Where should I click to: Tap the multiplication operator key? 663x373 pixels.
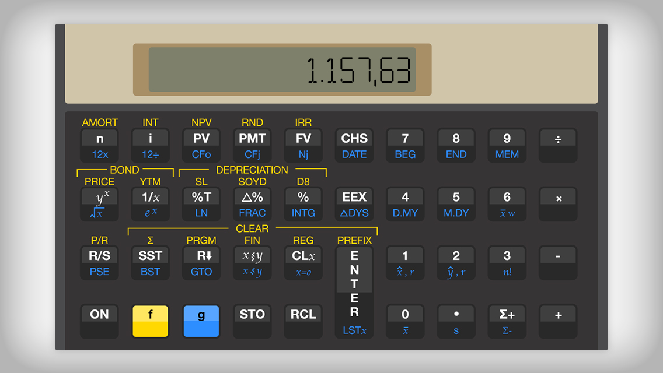click(x=558, y=204)
